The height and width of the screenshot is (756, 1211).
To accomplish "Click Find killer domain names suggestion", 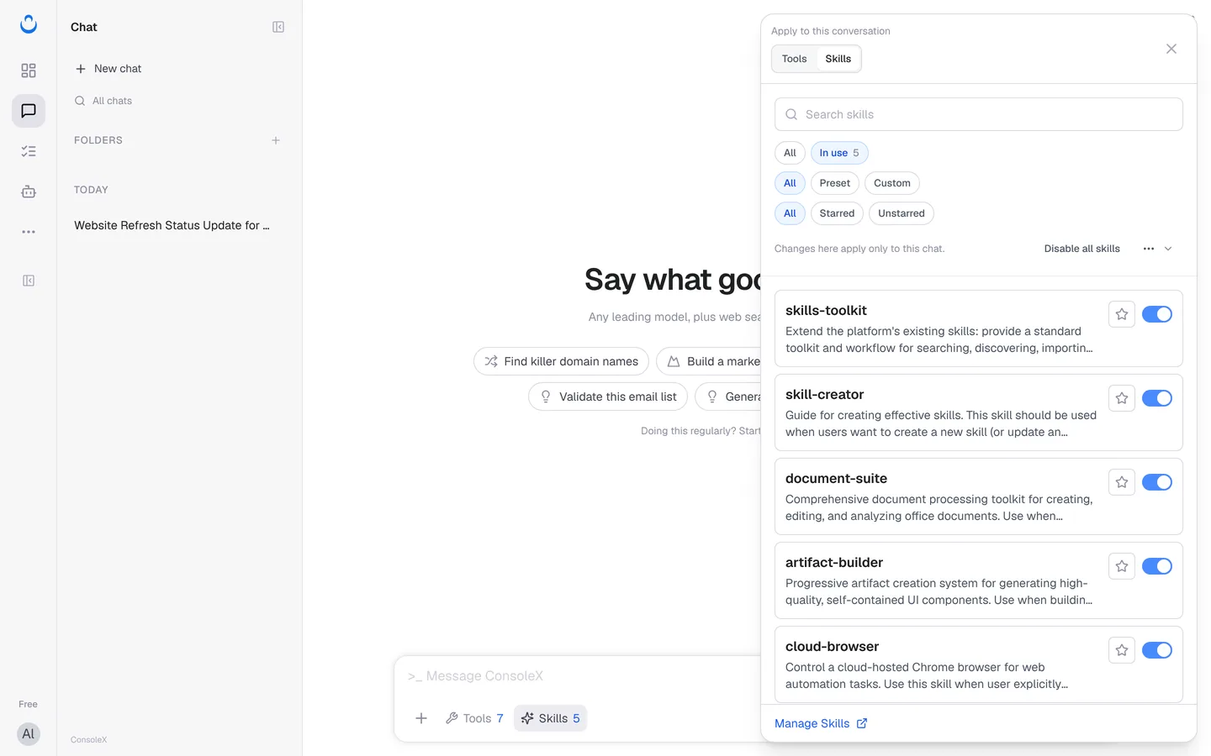I will (x=561, y=361).
